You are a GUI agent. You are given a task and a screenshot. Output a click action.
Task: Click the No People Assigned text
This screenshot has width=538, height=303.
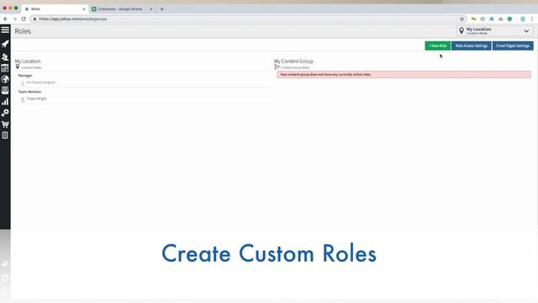point(40,82)
